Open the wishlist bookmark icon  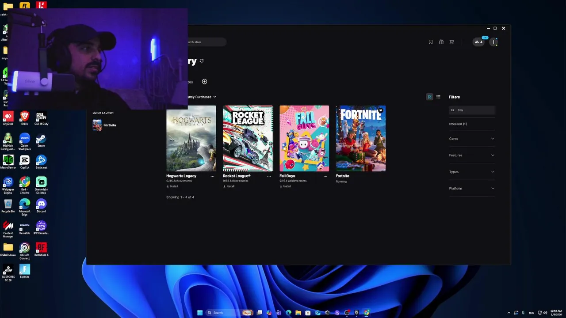click(431, 42)
